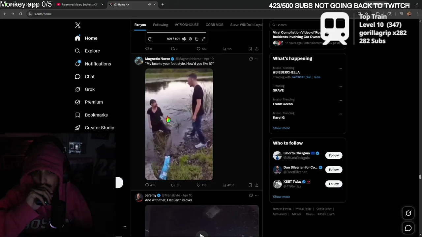The width and height of the screenshot is (422, 237).
Task: Open Creator Studio in the sidebar
Action: [95, 128]
